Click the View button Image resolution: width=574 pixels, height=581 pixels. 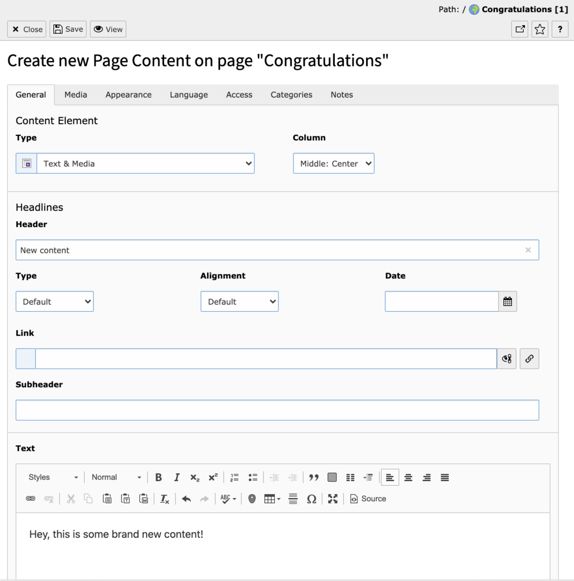(x=108, y=29)
